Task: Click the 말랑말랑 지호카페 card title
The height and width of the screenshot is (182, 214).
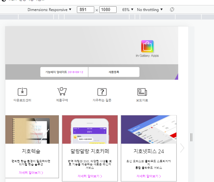Action: tap(90, 151)
